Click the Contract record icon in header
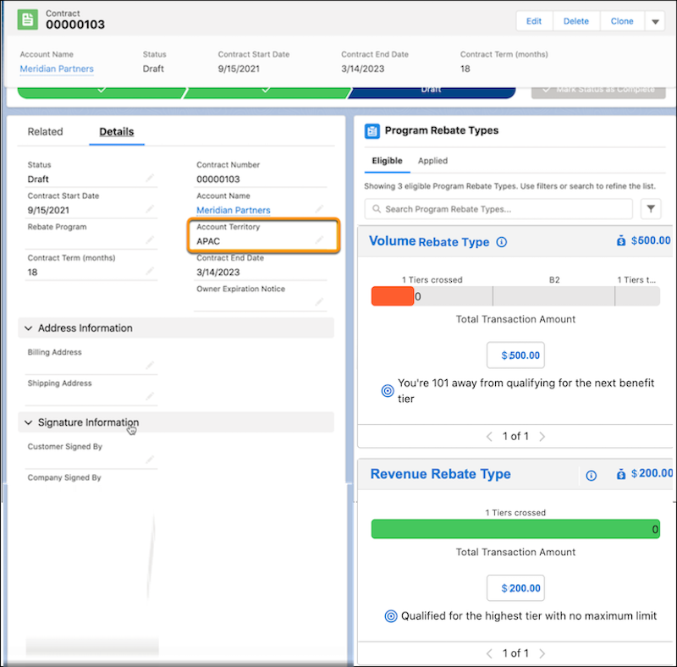 click(x=28, y=21)
